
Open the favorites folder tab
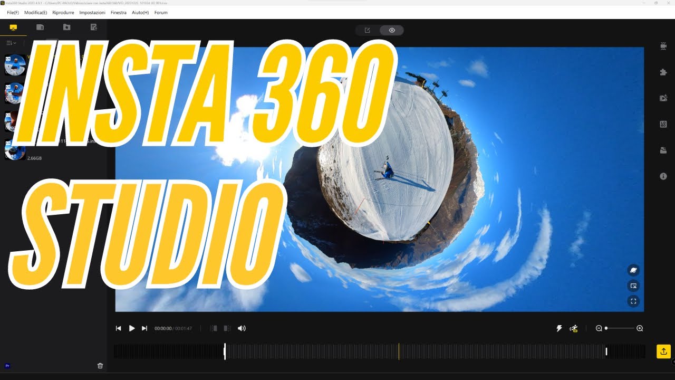click(x=66, y=27)
